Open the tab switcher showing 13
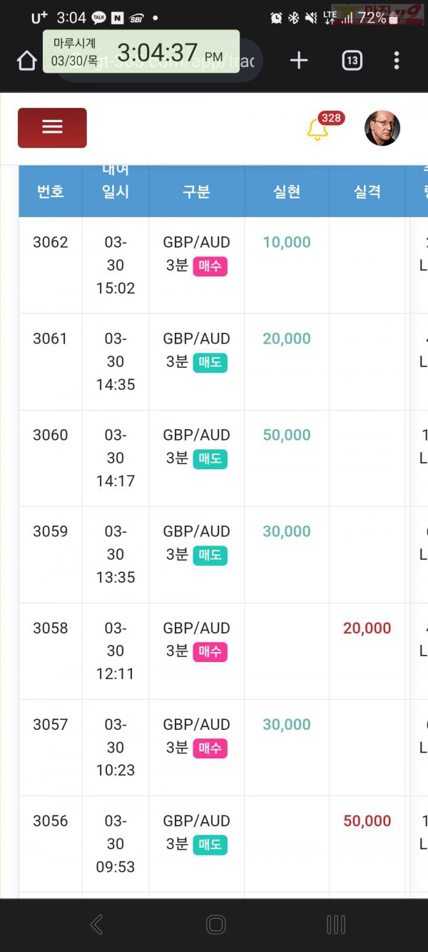 coord(352,61)
